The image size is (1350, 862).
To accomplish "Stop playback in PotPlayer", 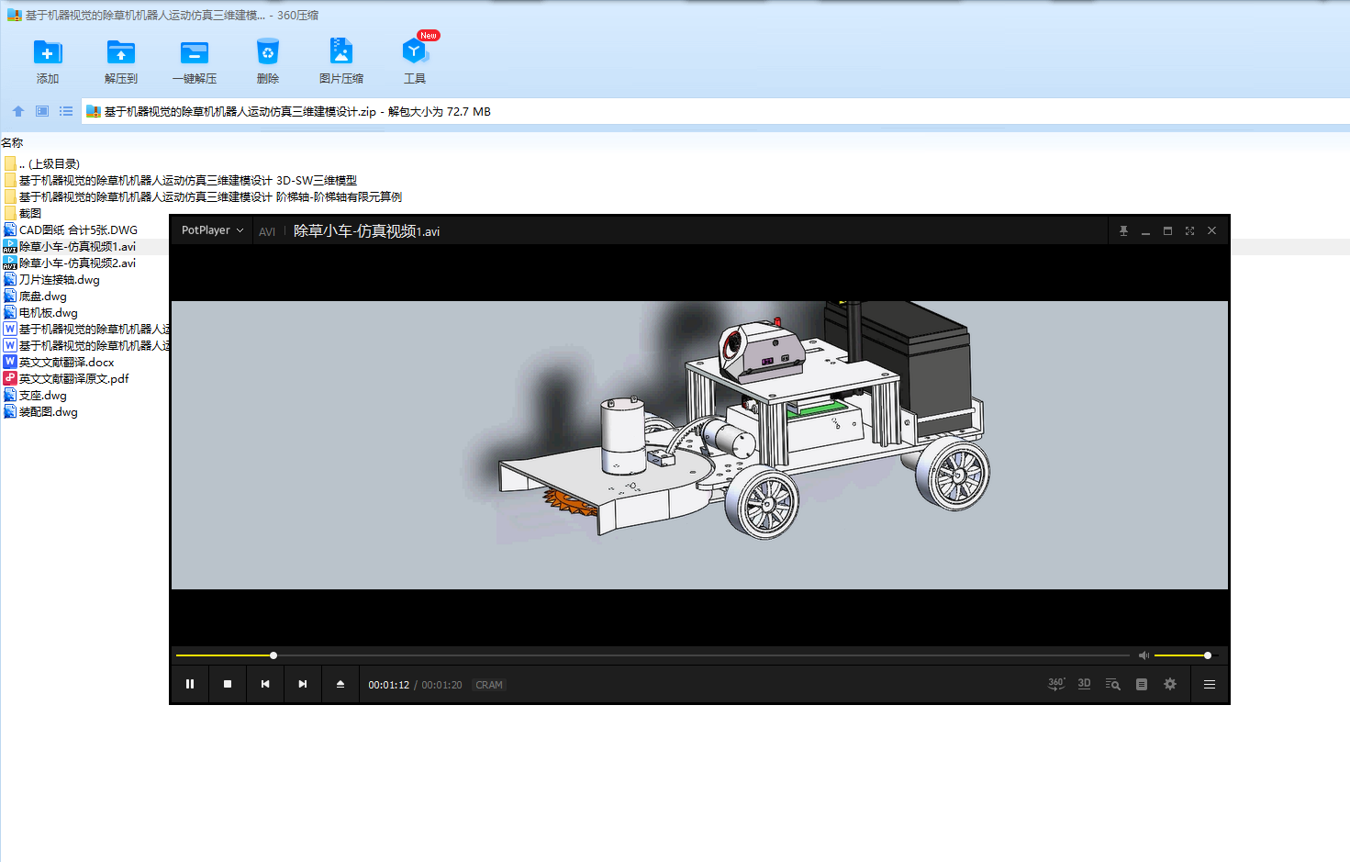I will [x=228, y=684].
